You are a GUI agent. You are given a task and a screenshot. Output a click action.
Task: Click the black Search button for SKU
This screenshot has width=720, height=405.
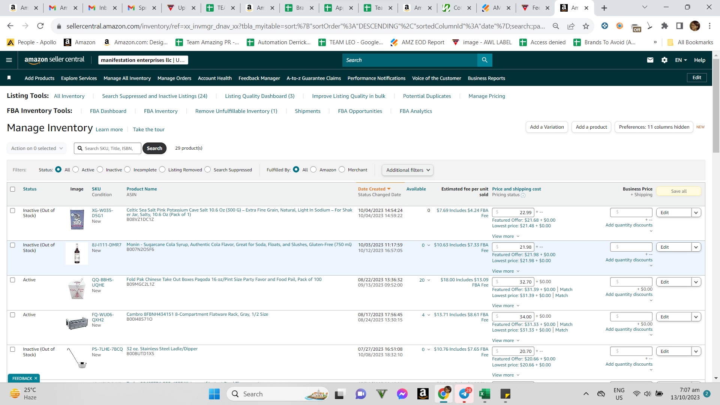coord(154,148)
